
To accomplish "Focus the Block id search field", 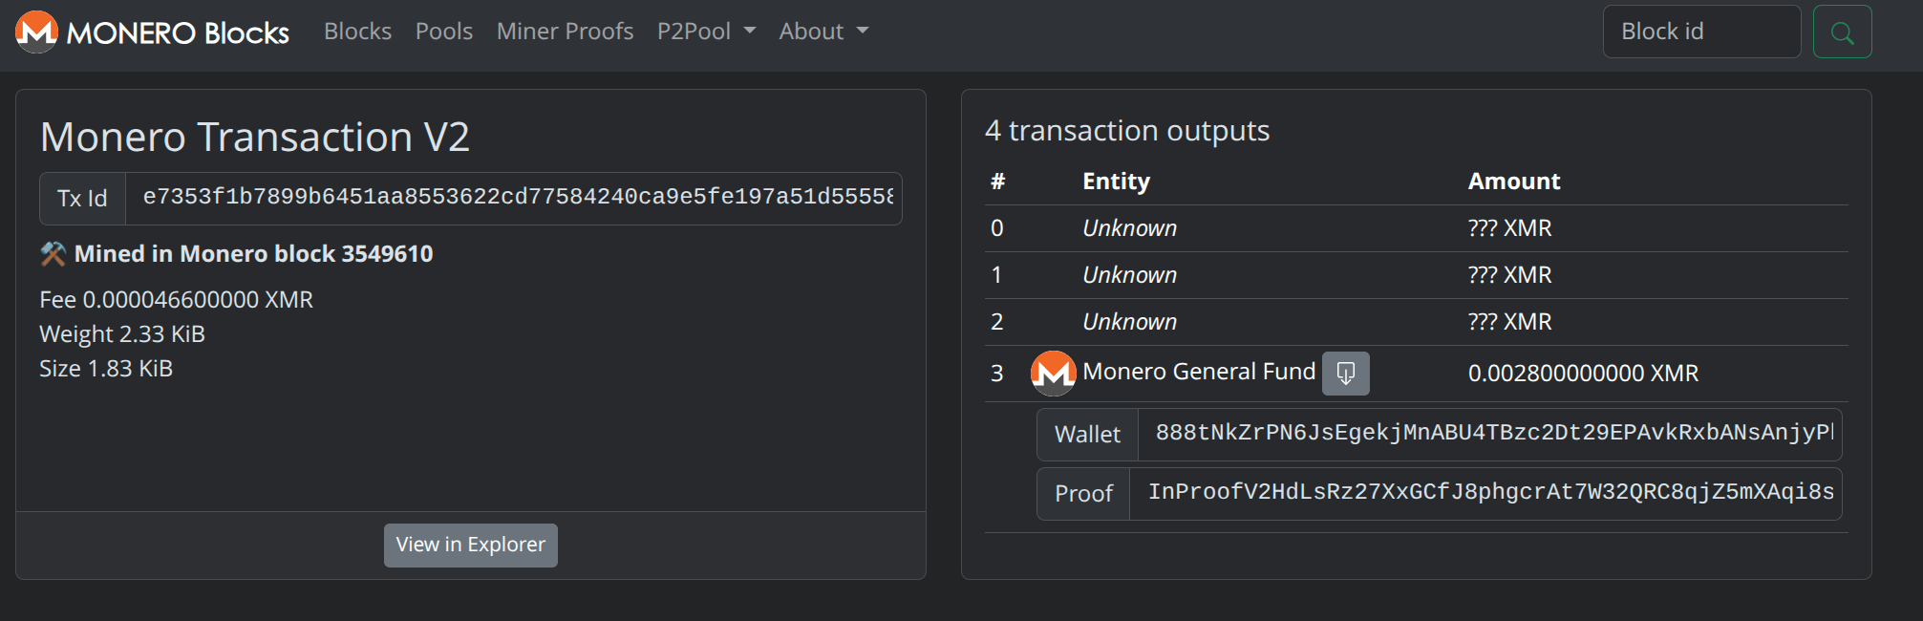I will coord(1700,32).
